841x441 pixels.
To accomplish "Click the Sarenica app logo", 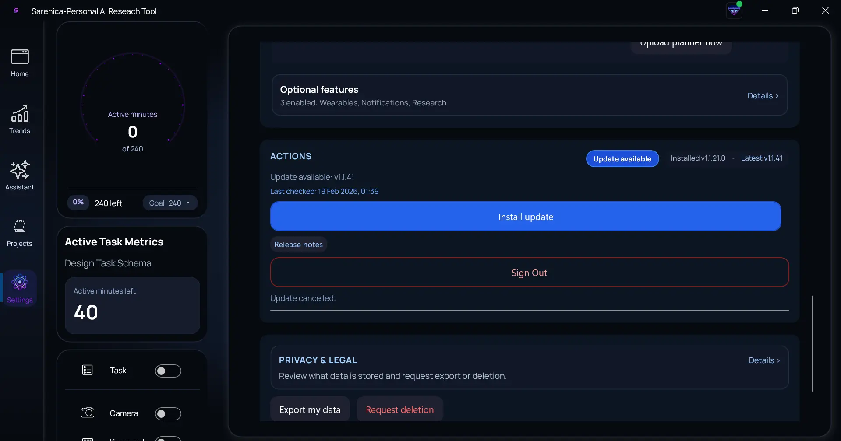I will [x=16, y=10].
